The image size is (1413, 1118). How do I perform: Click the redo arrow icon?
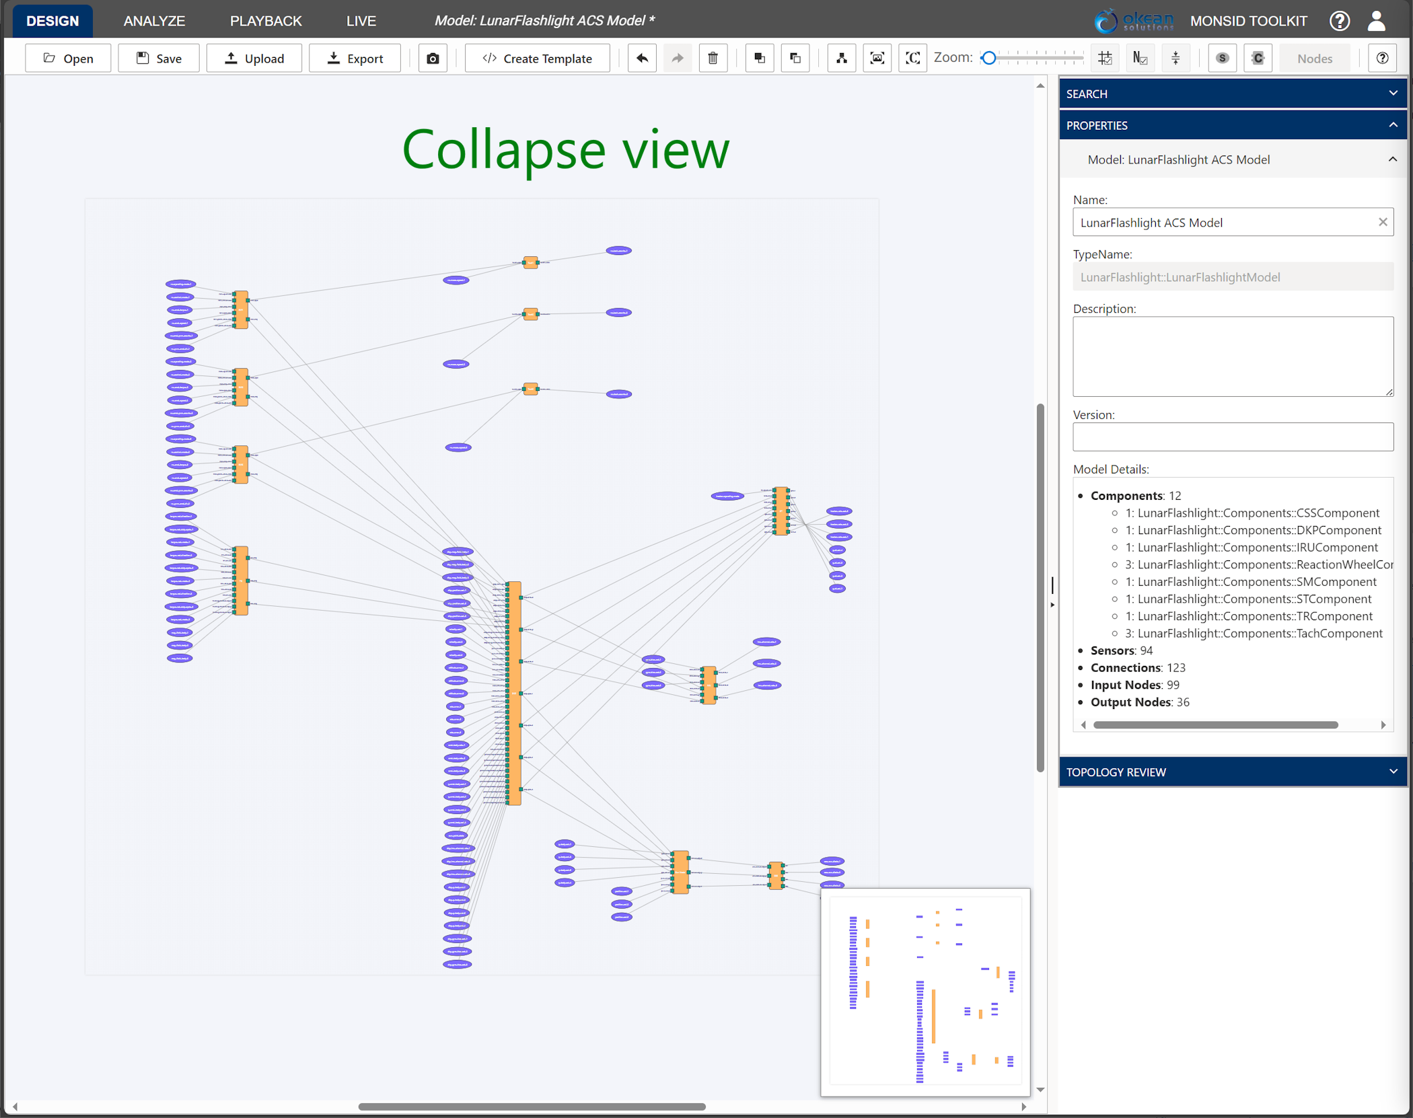677,57
